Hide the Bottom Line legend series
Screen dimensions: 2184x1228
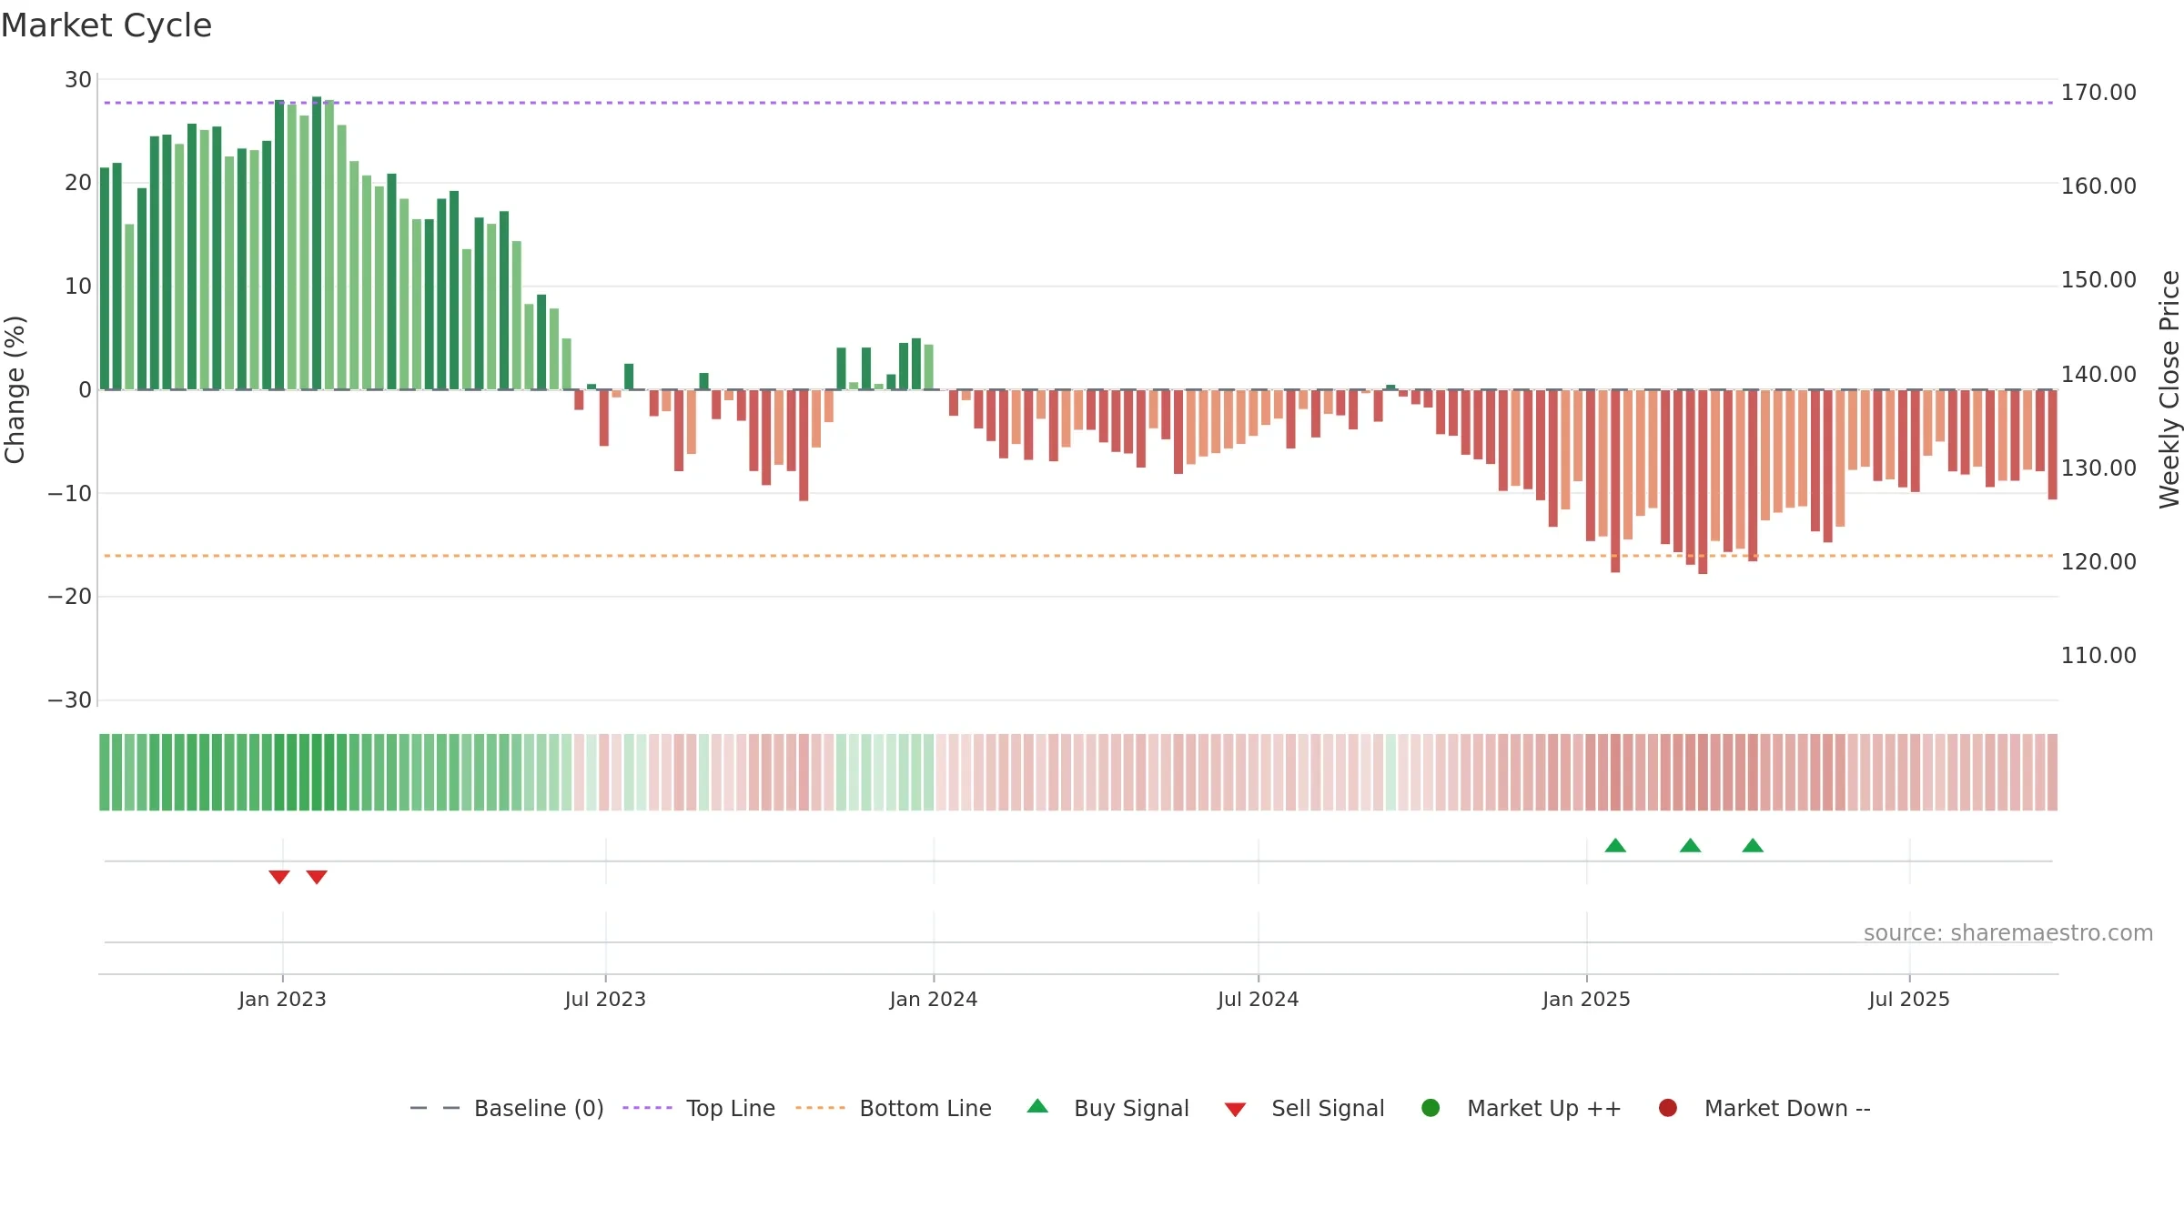coord(893,1108)
